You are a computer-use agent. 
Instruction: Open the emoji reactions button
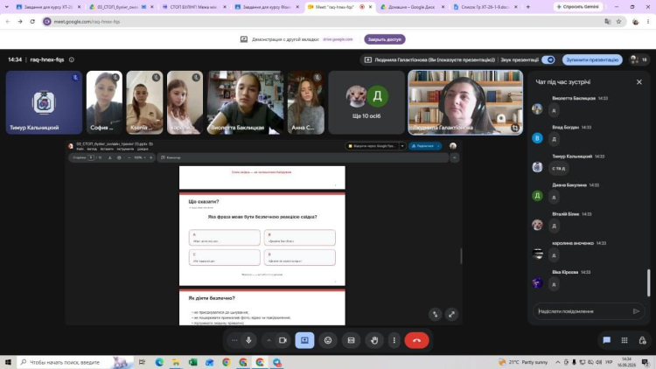coord(328,340)
